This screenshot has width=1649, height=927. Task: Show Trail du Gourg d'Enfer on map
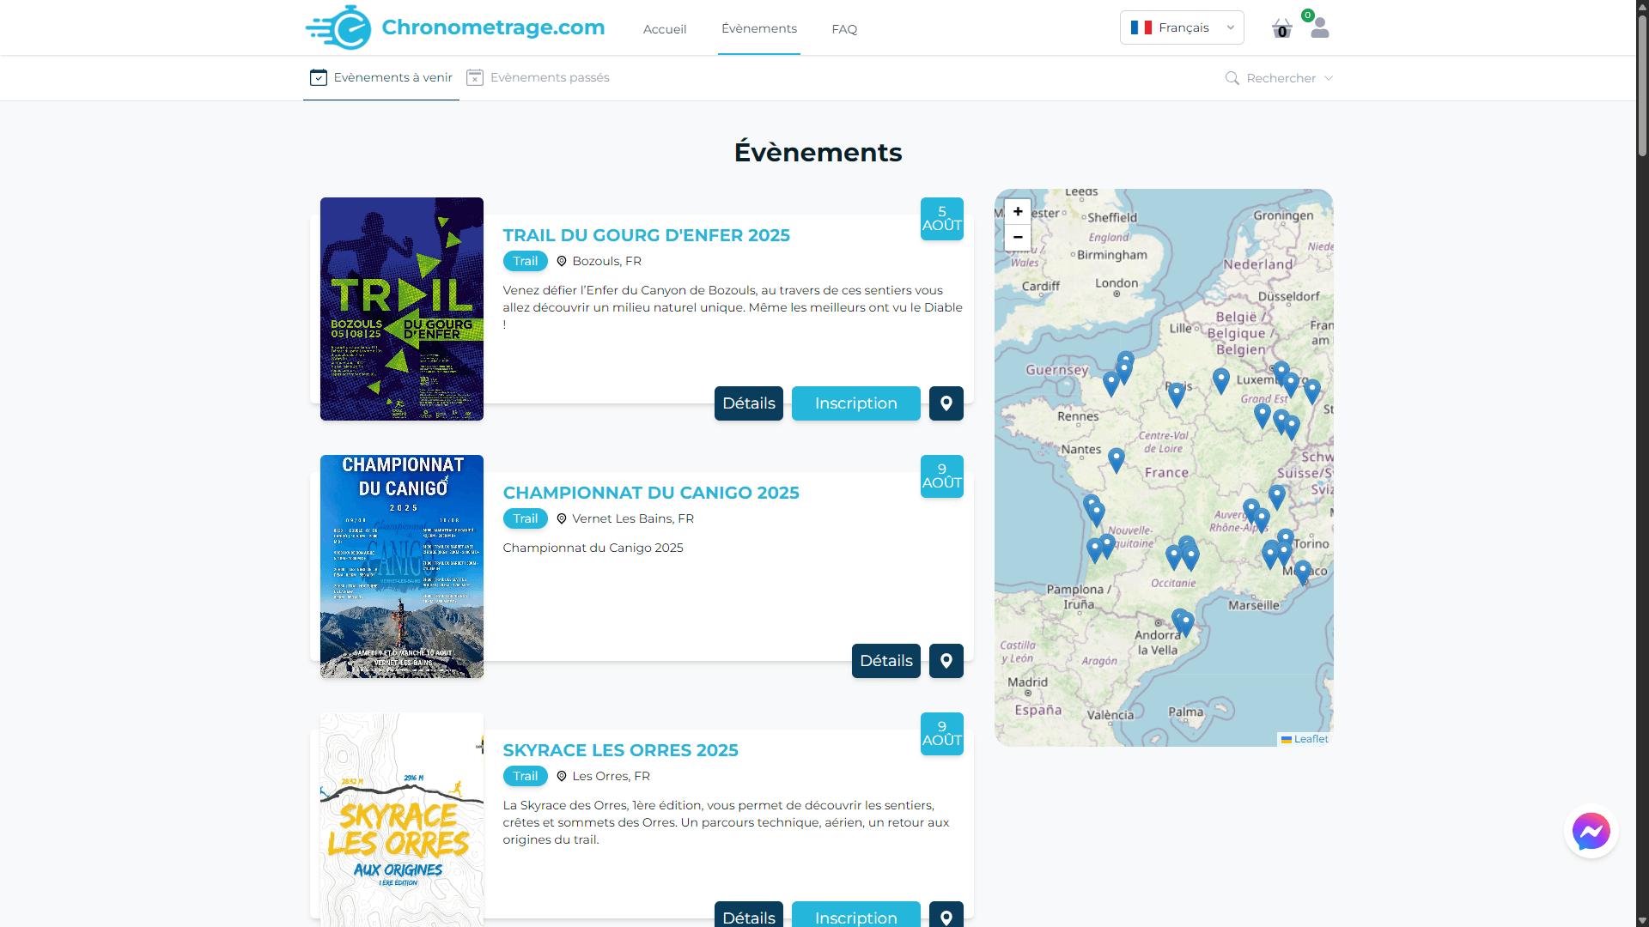pos(946,403)
